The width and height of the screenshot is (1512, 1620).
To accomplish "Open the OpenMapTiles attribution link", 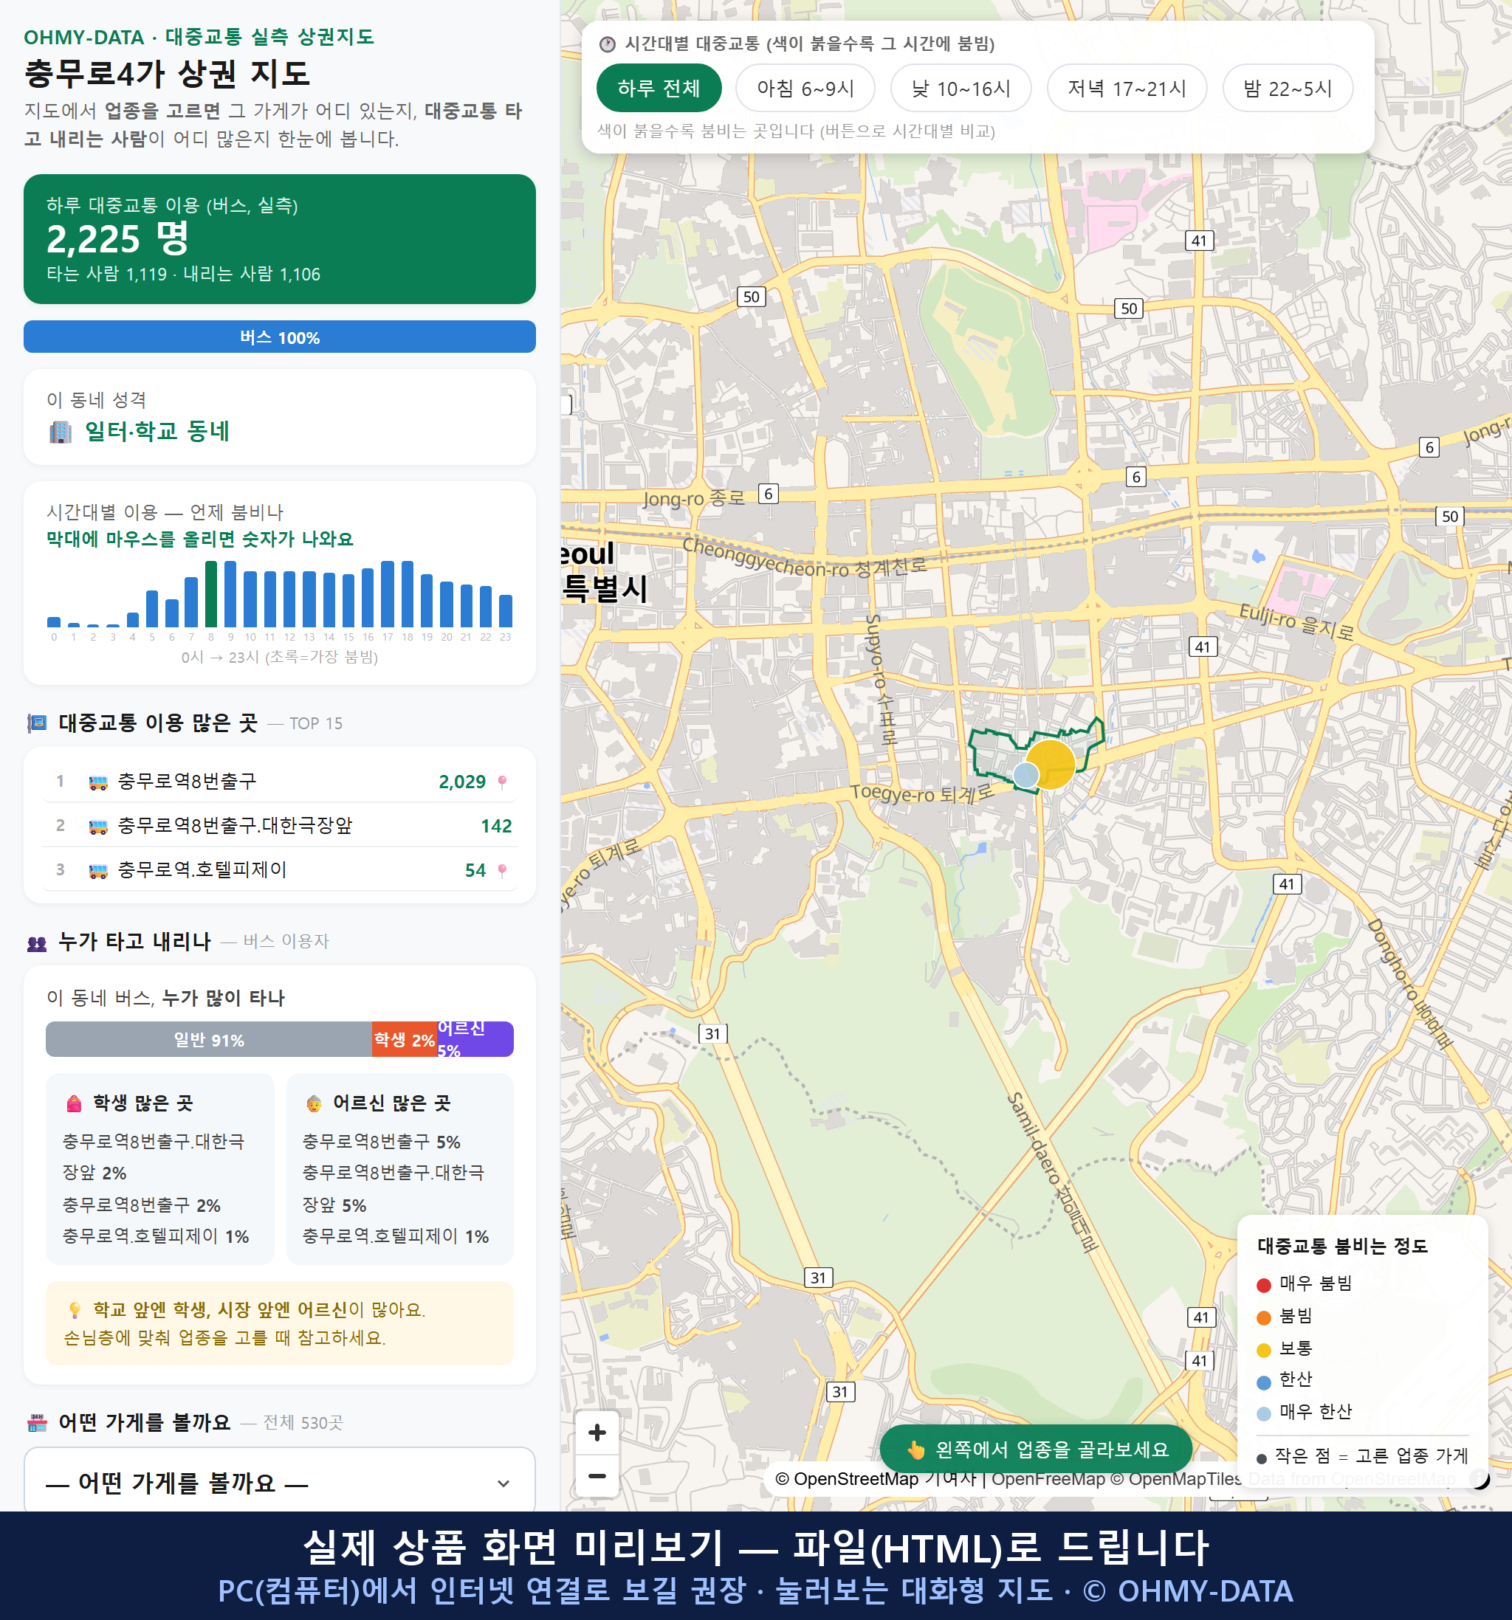I will 1176,1478.
